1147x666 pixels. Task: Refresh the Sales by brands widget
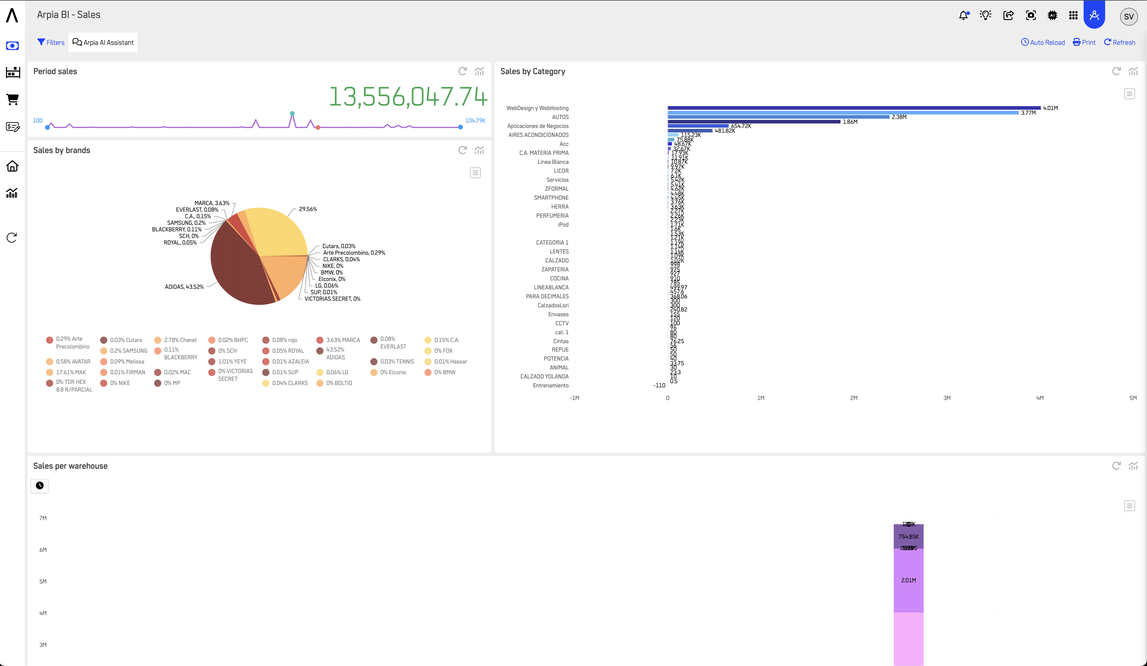pos(463,150)
